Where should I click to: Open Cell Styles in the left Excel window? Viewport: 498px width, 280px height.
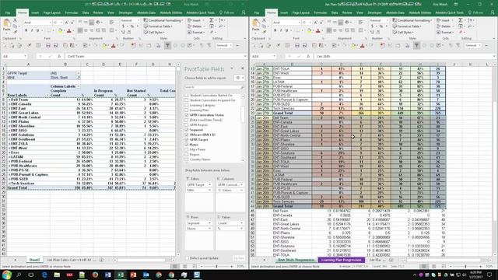coord(154,33)
